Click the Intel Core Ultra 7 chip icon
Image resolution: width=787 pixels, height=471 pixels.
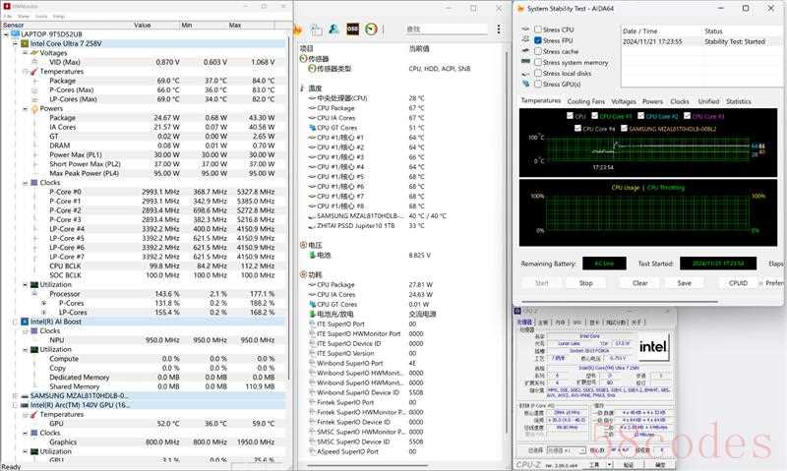click(25, 43)
